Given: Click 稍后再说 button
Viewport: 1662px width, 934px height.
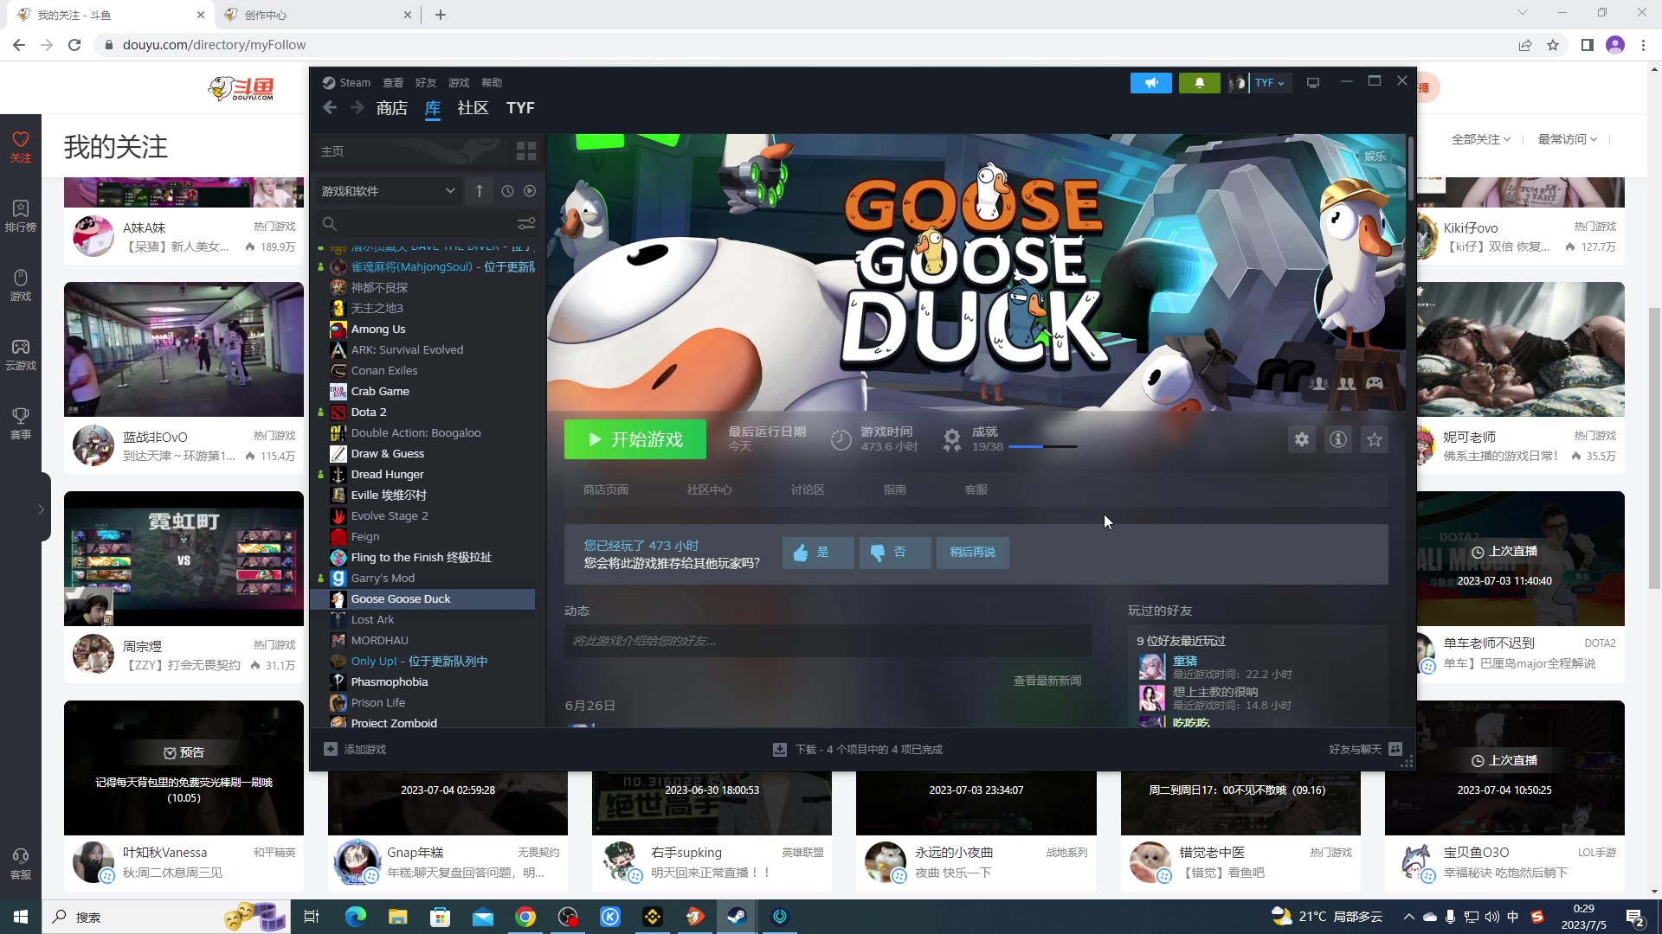Looking at the screenshot, I should (972, 553).
